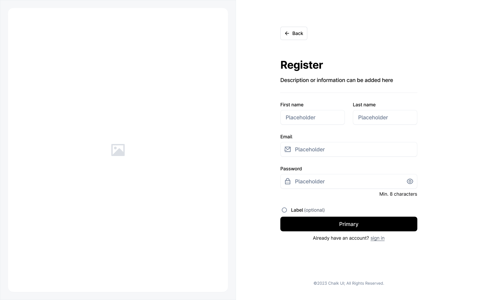Click the lock icon in the Password field
480x300 pixels.
[x=287, y=181]
